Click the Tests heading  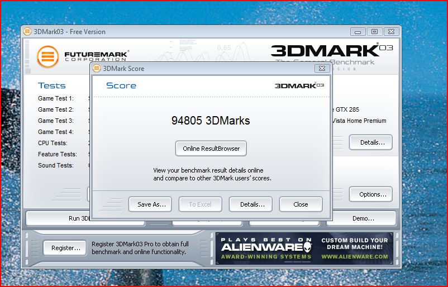point(52,85)
